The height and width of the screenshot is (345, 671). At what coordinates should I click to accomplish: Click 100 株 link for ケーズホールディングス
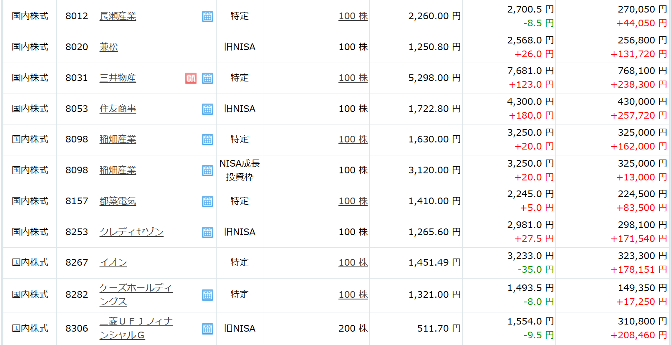[353, 294]
